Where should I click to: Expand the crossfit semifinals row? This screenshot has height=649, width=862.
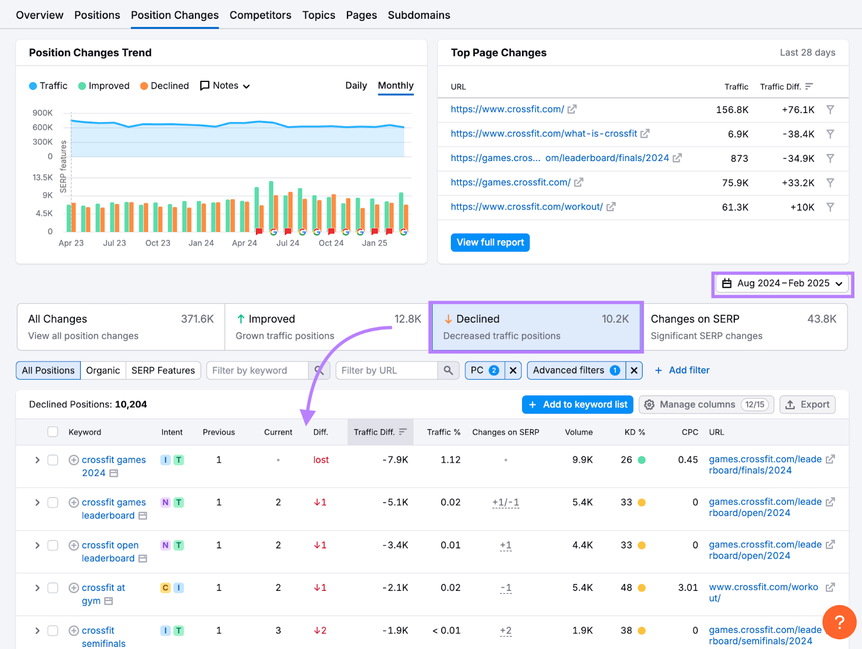37,630
